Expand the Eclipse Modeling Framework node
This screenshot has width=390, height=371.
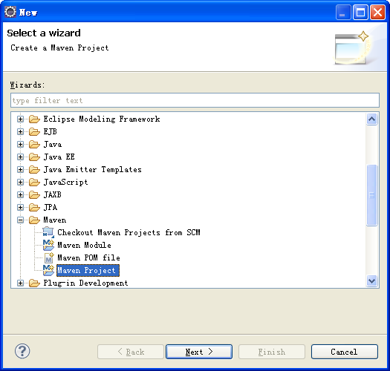[x=20, y=119]
